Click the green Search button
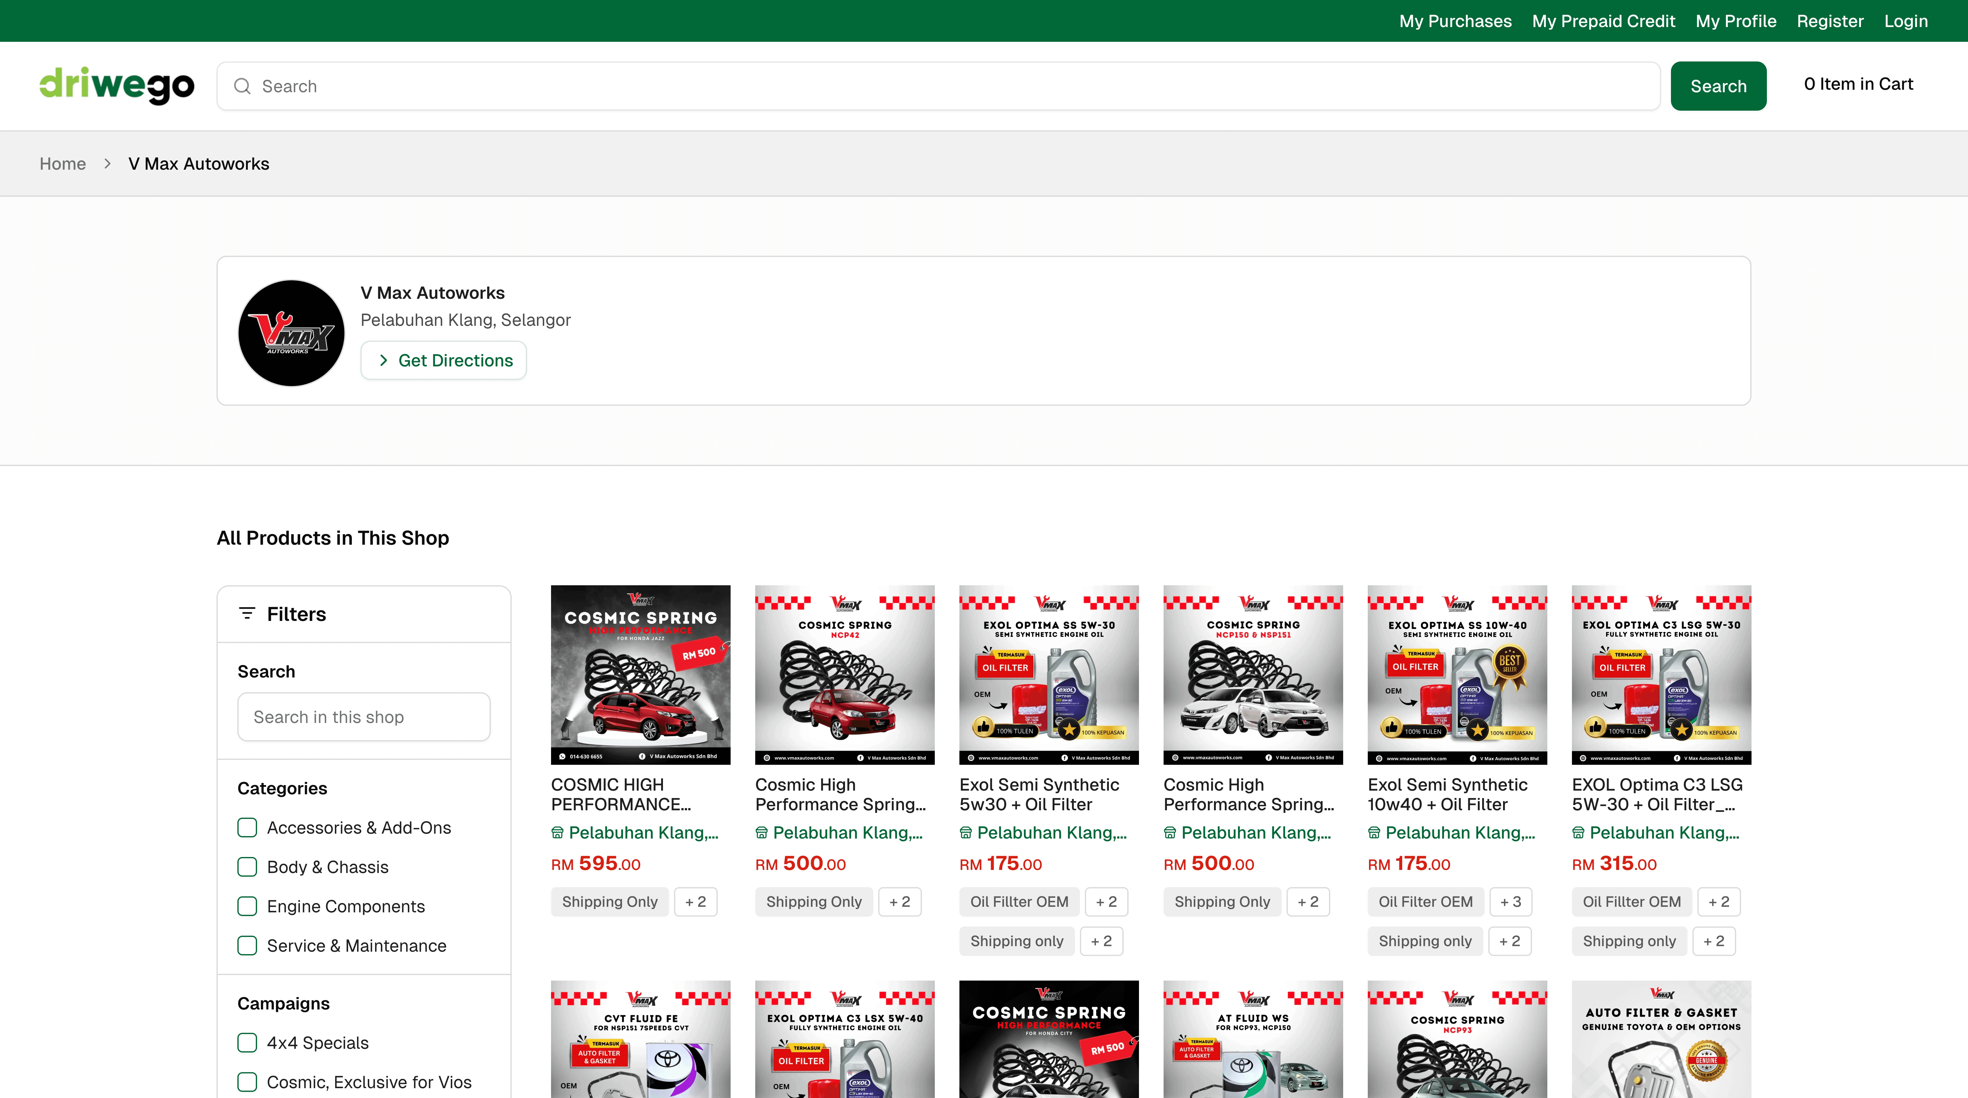 (1718, 86)
